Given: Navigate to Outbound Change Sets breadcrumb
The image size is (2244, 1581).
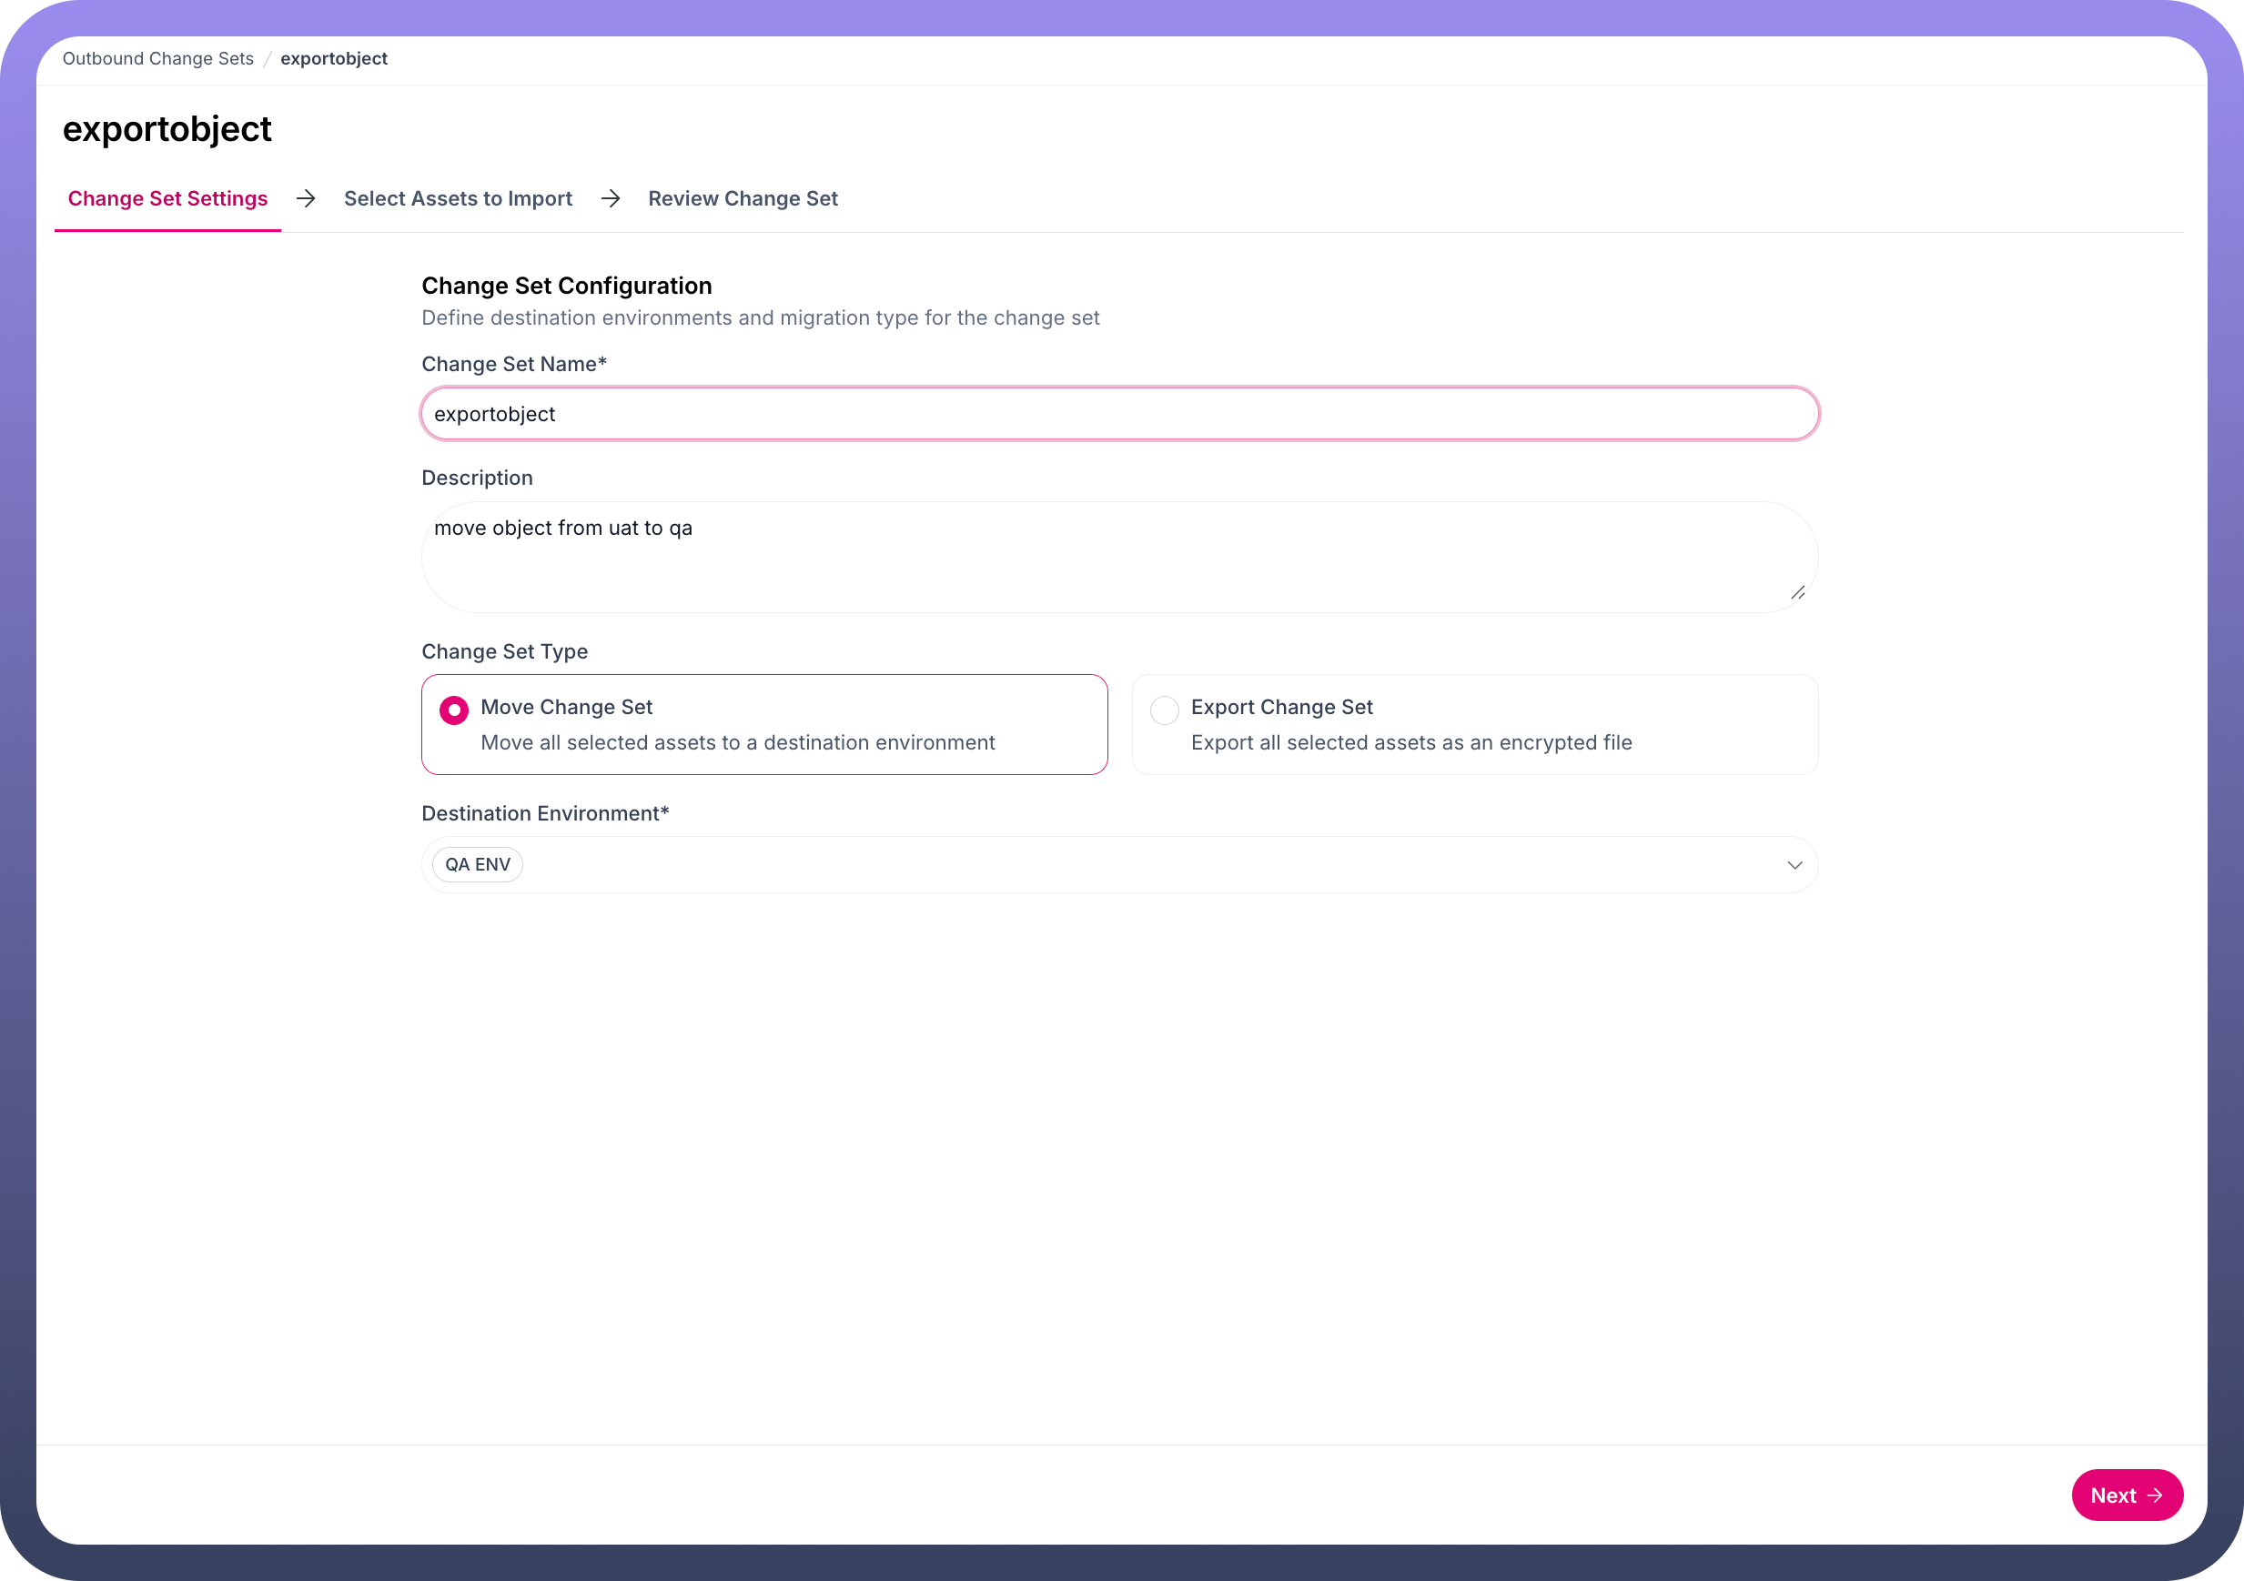Looking at the screenshot, I should tap(158, 58).
